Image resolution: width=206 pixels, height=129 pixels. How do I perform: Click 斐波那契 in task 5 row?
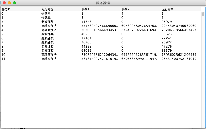tap(47, 34)
